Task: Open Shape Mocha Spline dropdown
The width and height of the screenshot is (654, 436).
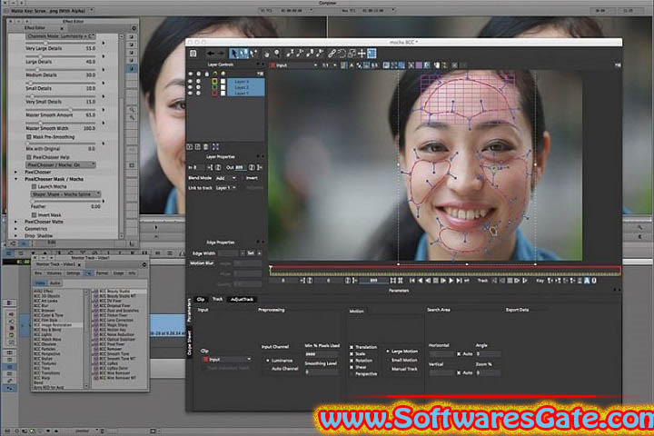Action: [x=66, y=194]
